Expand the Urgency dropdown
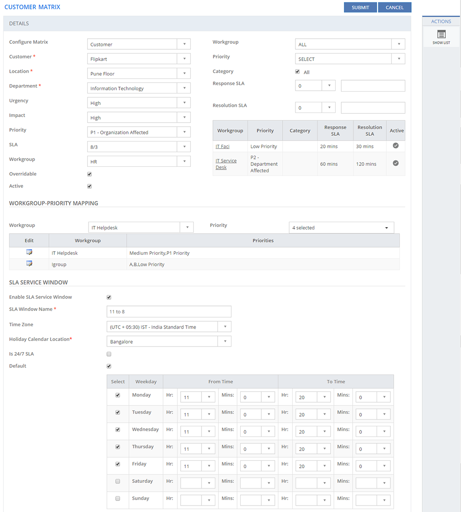461x512 pixels. (139, 103)
